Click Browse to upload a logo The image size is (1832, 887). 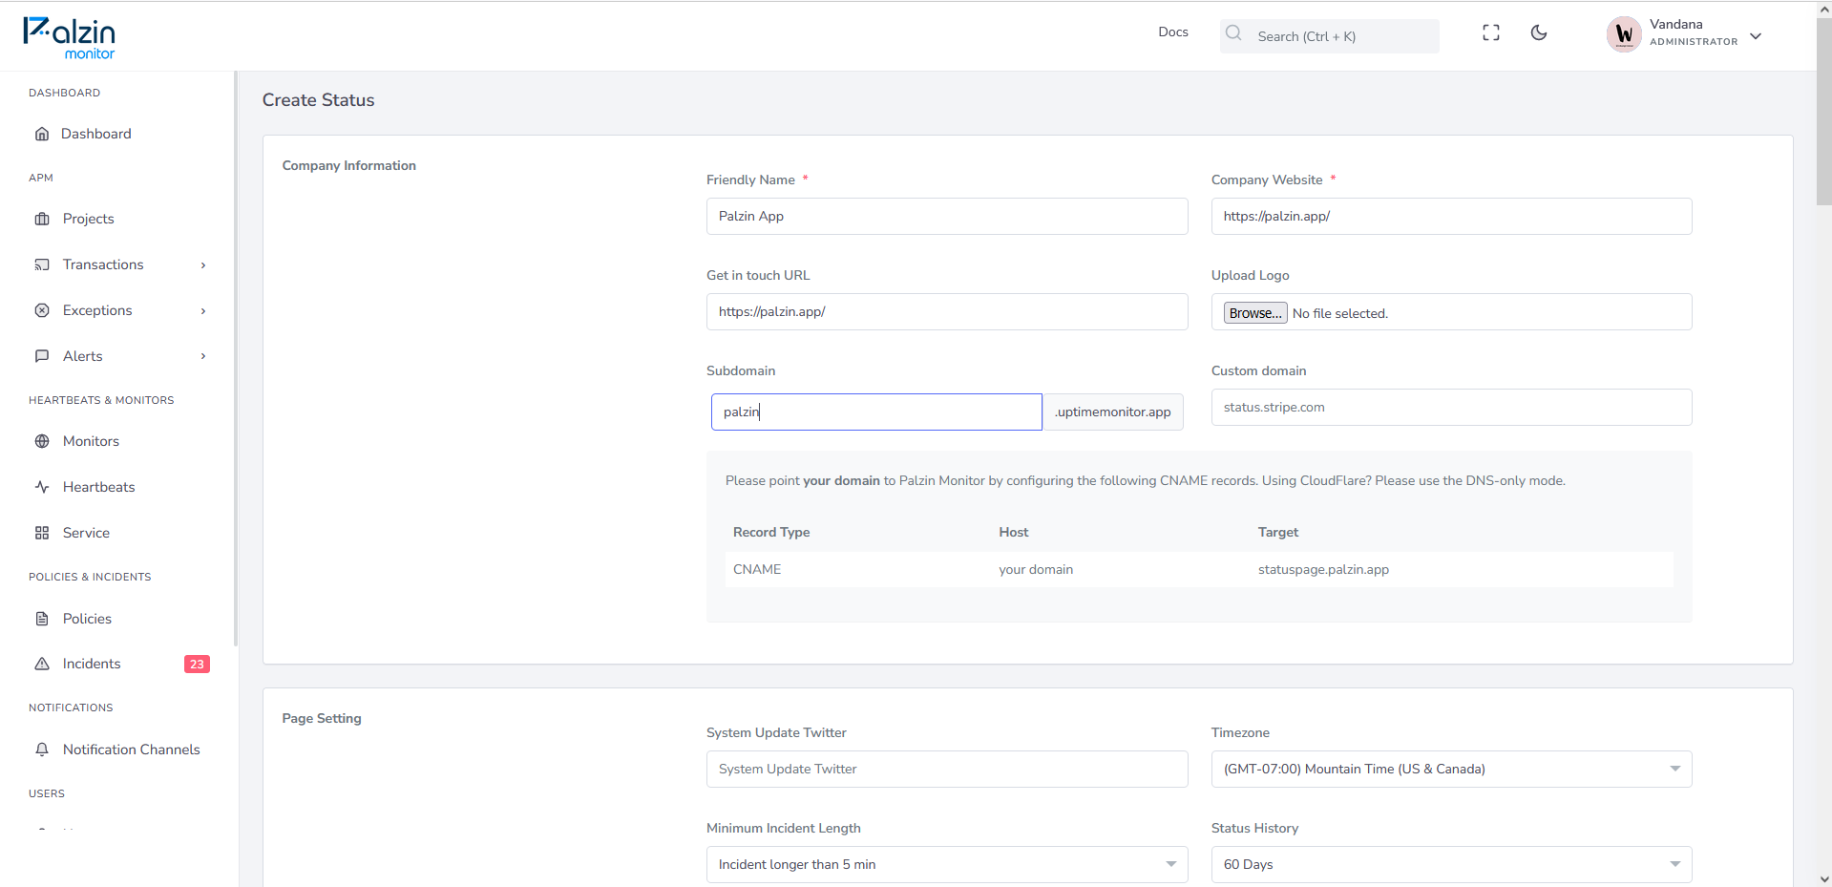(x=1255, y=313)
